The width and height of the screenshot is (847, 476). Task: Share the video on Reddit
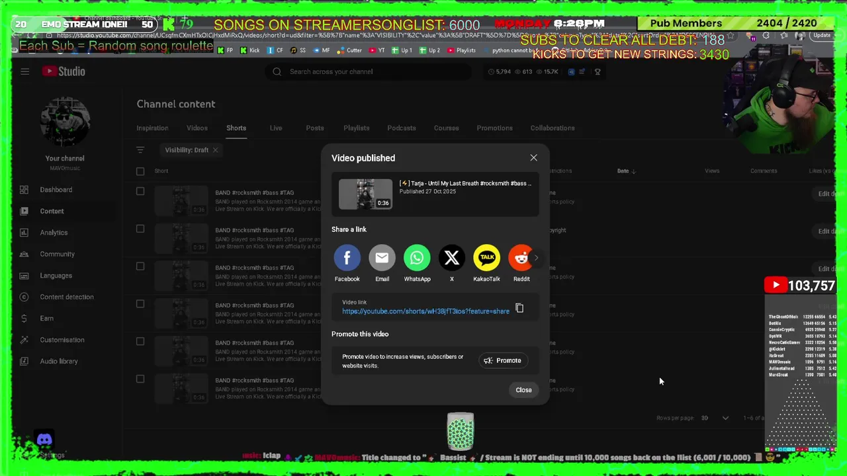click(521, 258)
